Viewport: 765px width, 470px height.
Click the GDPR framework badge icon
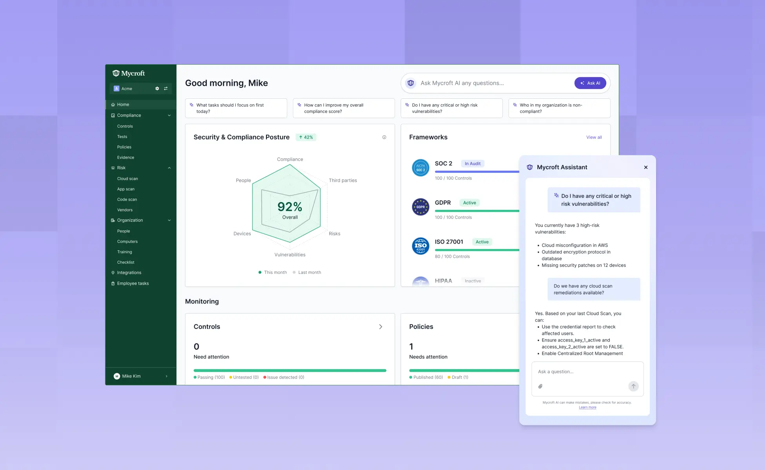[x=421, y=207]
